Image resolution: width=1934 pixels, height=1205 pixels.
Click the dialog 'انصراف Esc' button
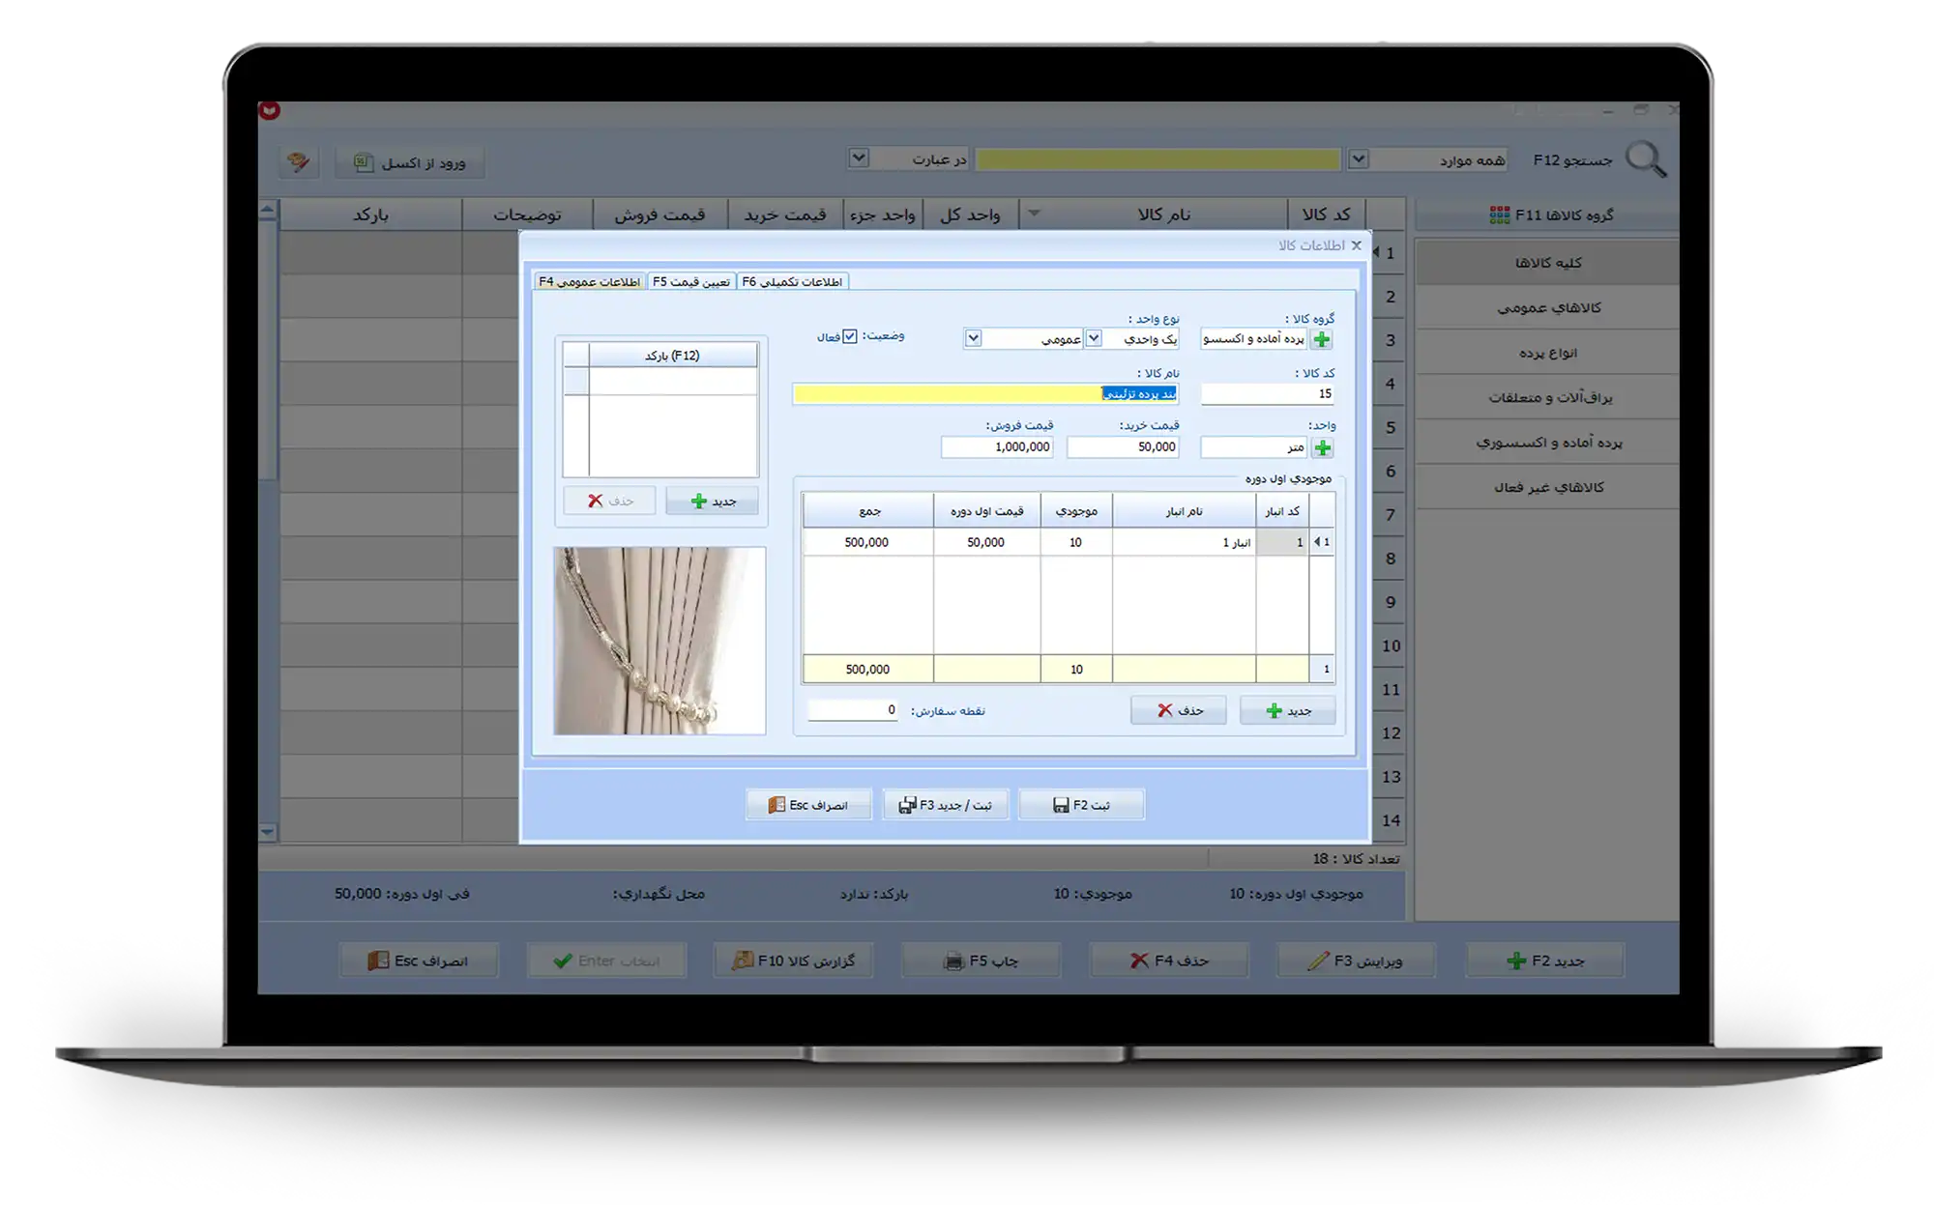click(808, 805)
